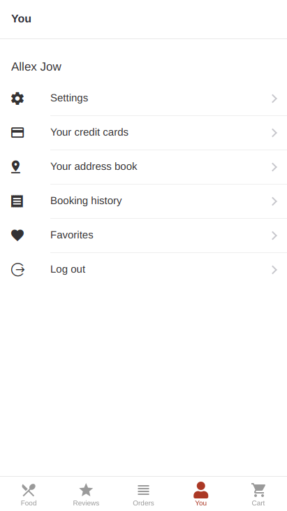287x511 pixels.
Task: Open the Your credit cards label
Action: click(89, 132)
